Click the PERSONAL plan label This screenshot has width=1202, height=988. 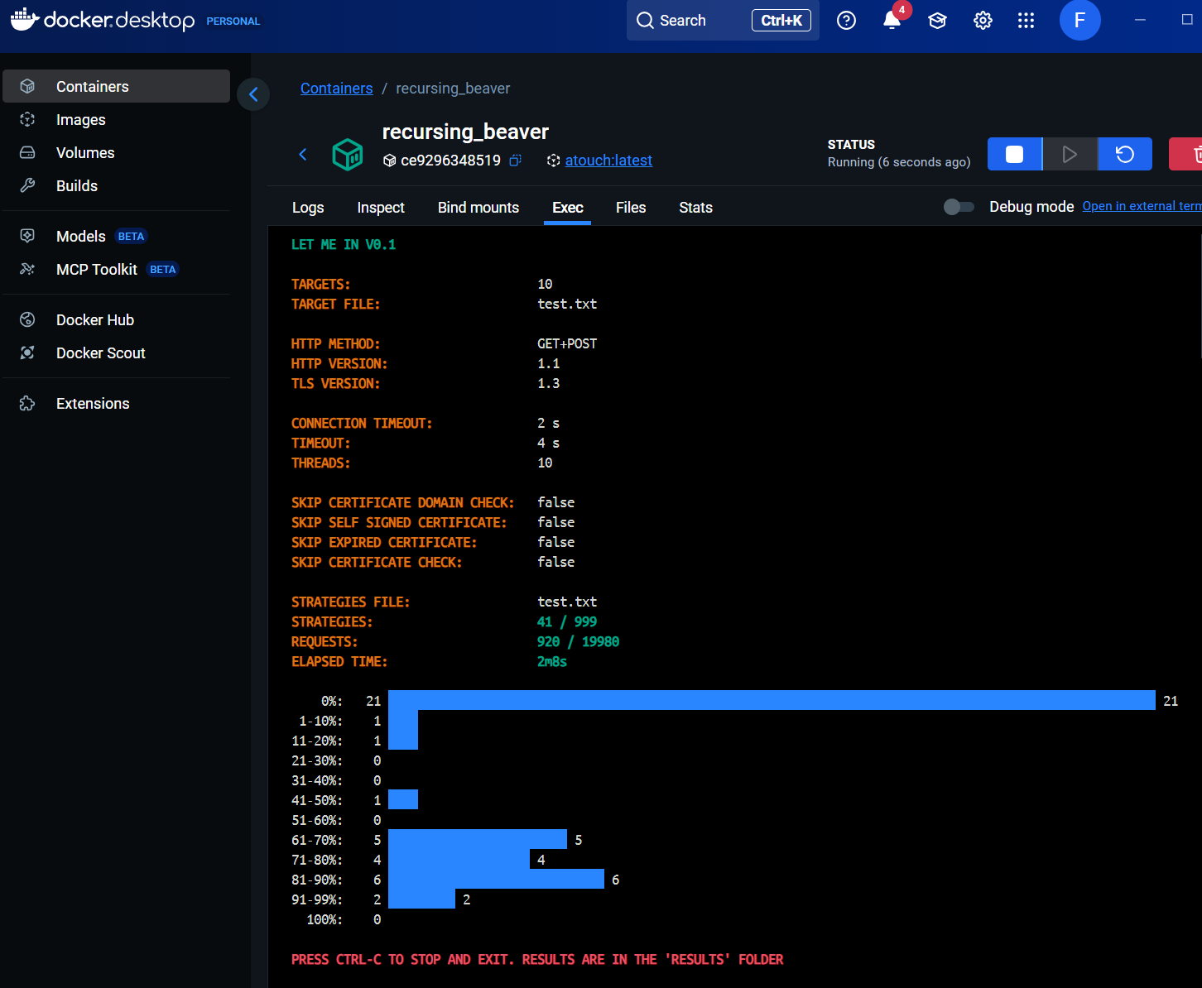click(x=233, y=22)
